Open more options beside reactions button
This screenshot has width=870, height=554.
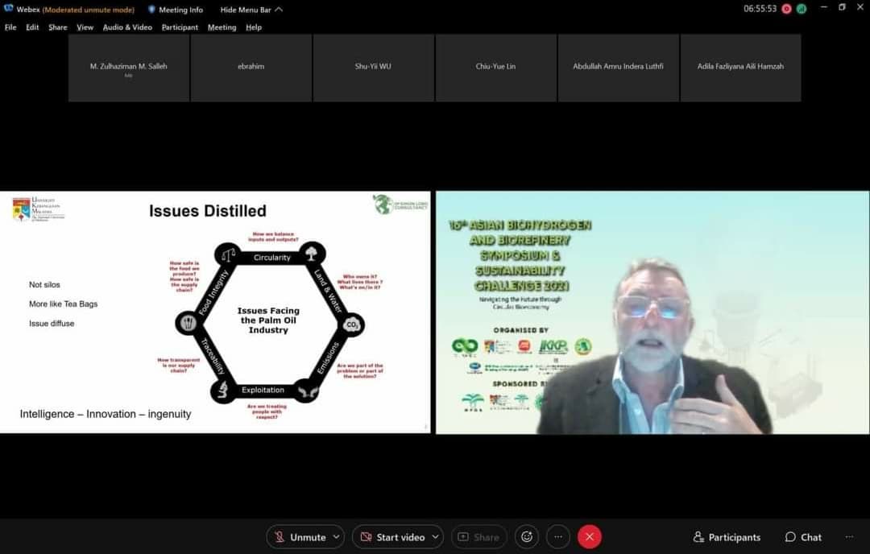pyautogui.click(x=558, y=537)
